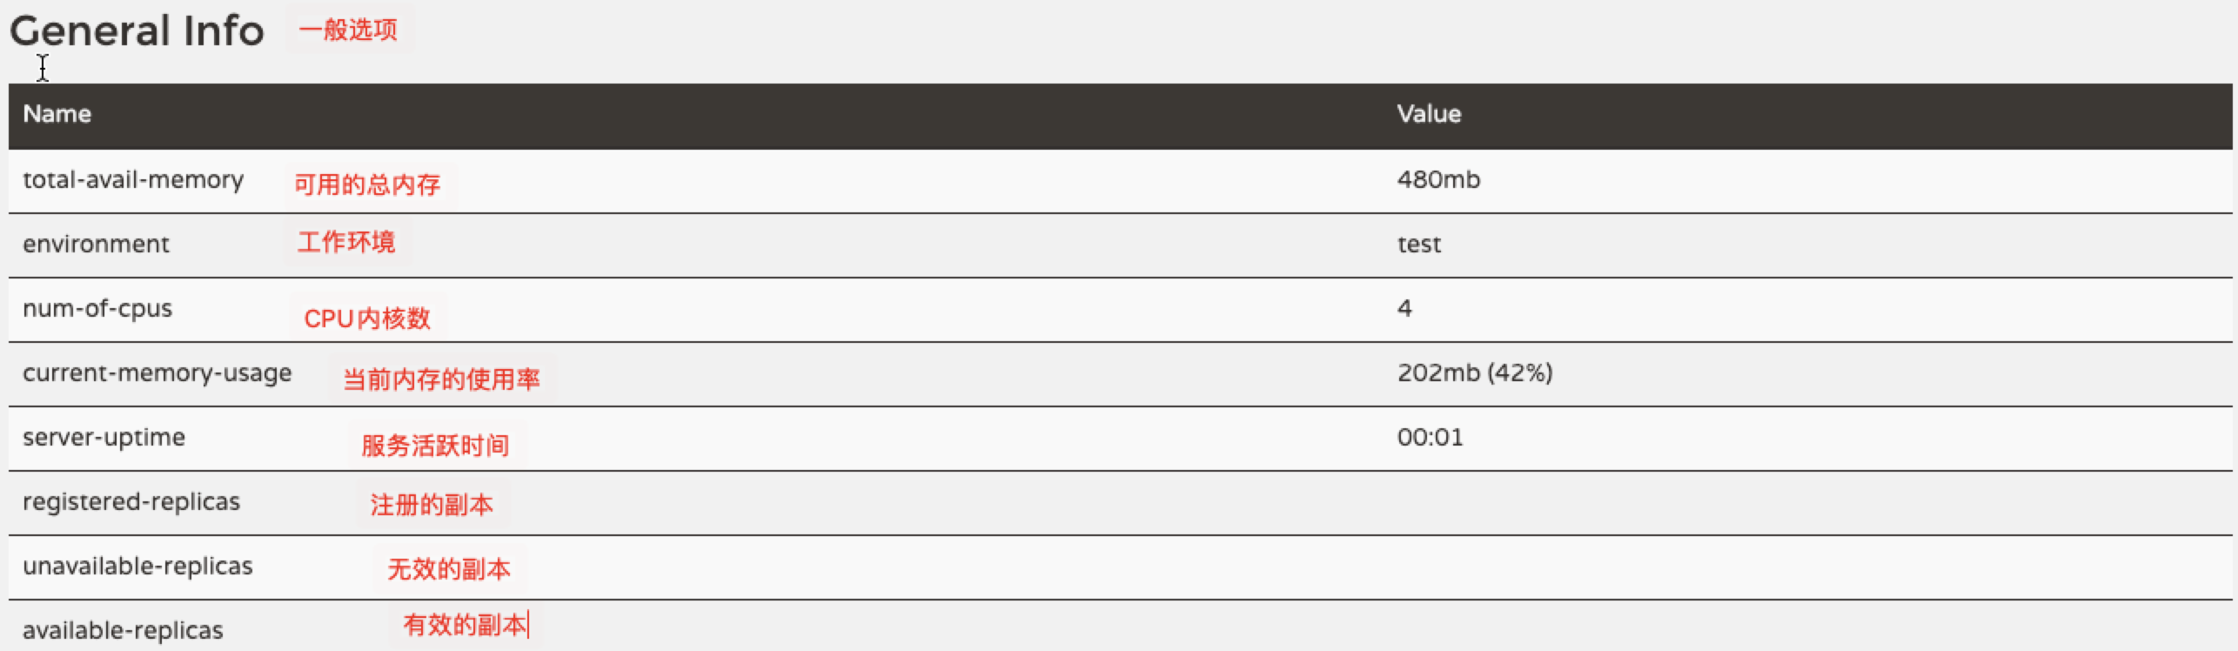Select the current-memory-usage row label
Screen dimensions: 2238x651
coord(157,373)
